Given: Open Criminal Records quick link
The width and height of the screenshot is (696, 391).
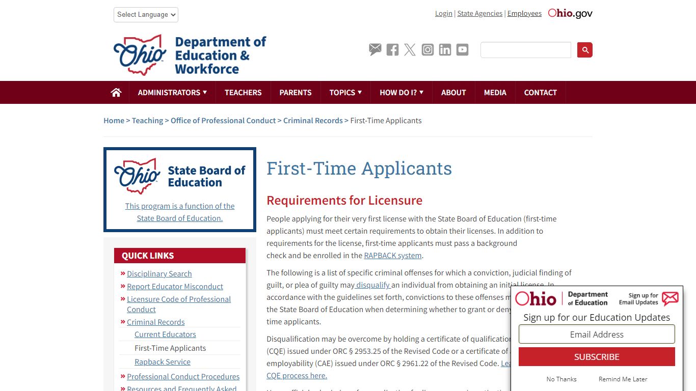Looking at the screenshot, I should [155, 322].
